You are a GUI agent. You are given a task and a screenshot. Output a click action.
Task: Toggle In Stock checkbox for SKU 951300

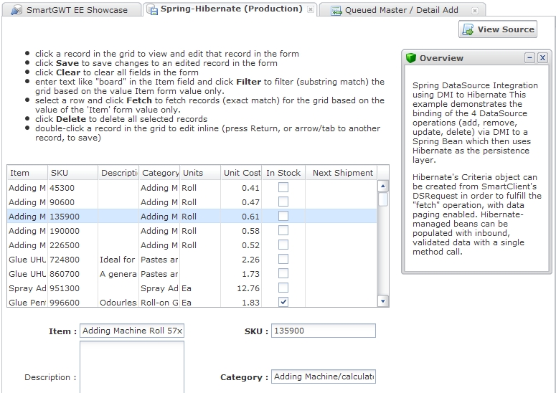[283, 288]
